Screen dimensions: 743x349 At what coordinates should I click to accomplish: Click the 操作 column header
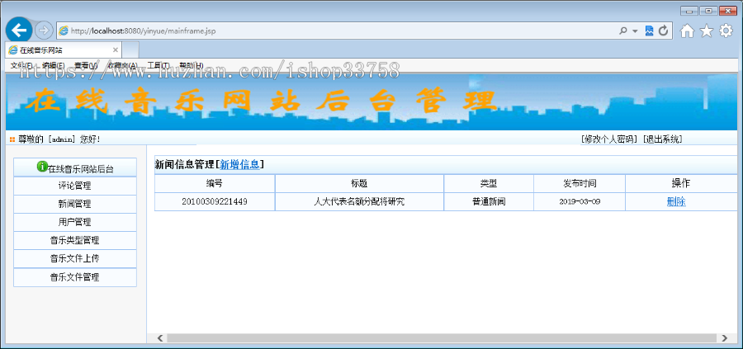tap(681, 184)
